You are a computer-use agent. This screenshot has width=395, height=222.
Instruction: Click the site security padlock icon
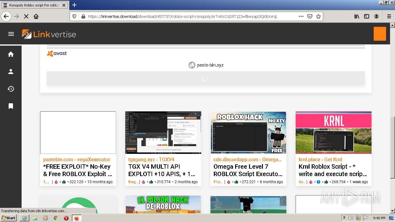[83, 16]
